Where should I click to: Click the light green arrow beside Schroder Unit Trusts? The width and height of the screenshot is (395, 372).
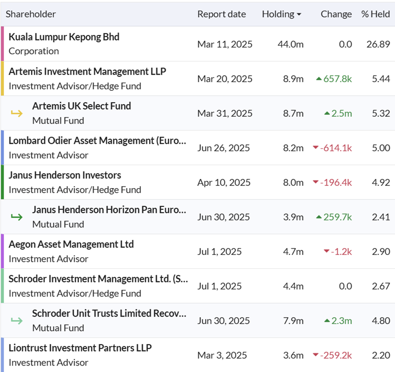[17, 321]
